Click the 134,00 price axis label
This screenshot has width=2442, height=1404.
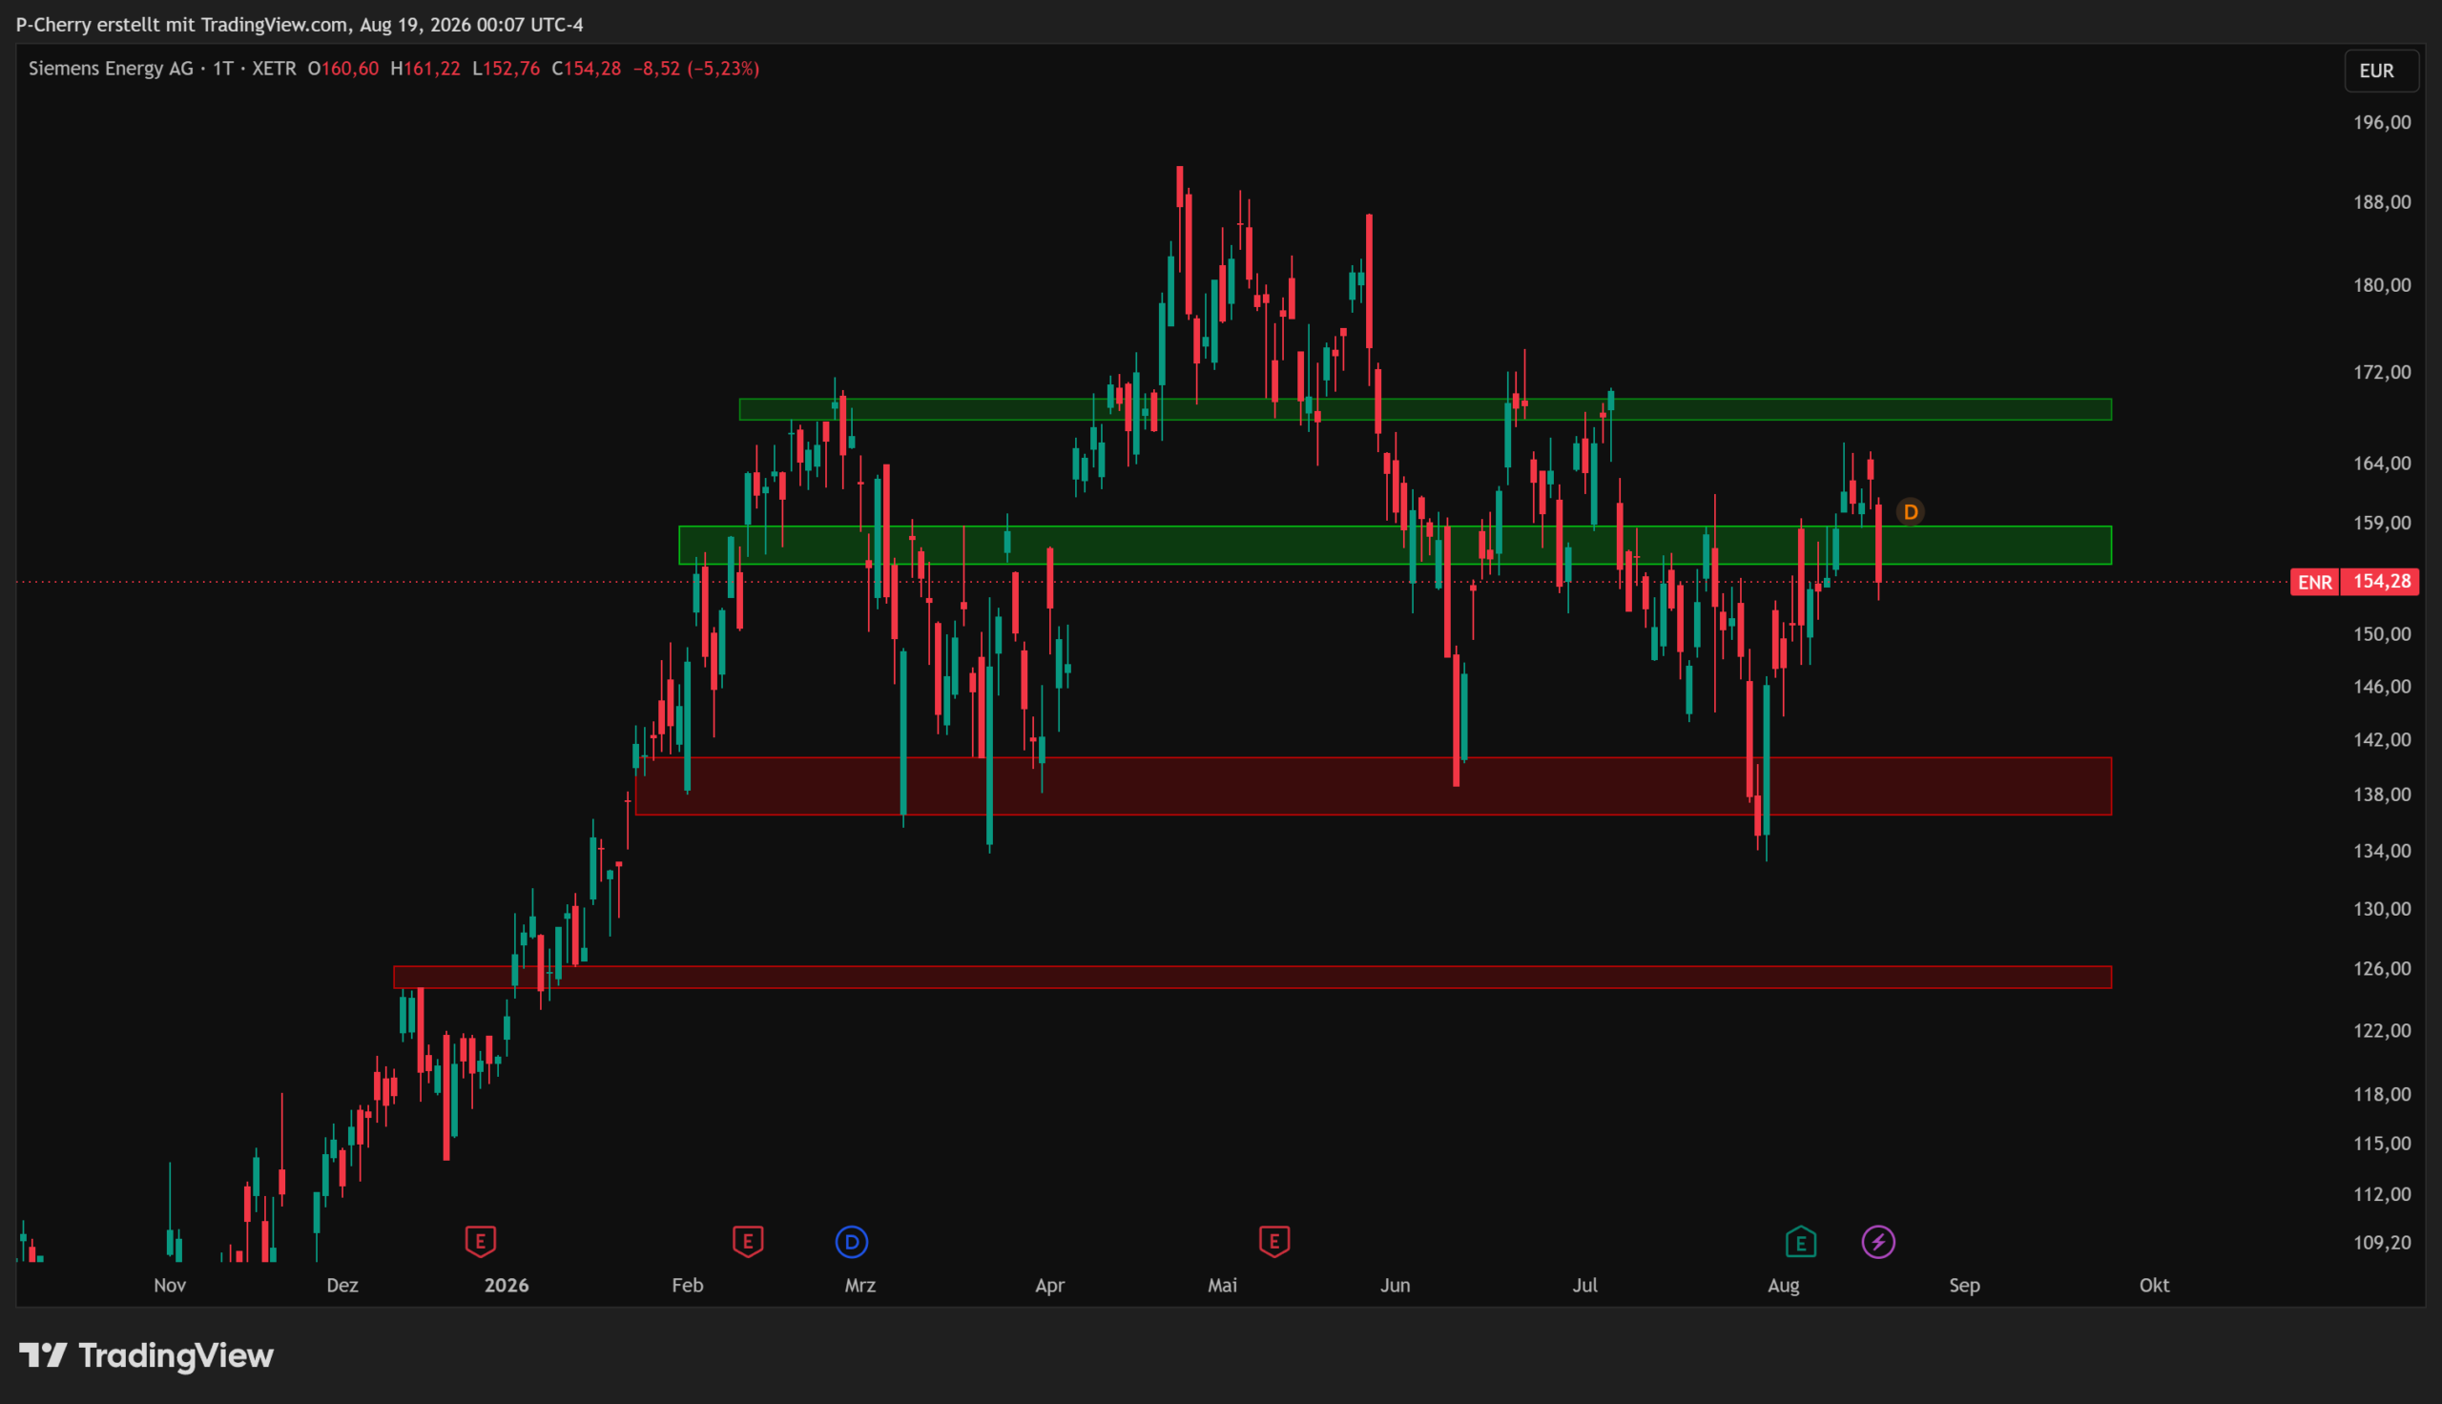point(2381,852)
